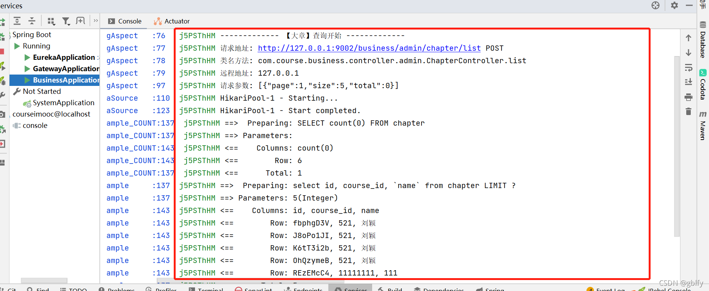Toggle soft-wrap in the console
Image resolution: width=709 pixels, height=291 pixels.
pyautogui.click(x=689, y=68)
